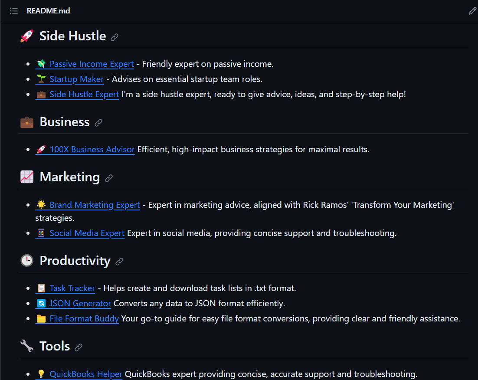Click anchor link icon beside Side Hustle
Image resolution: width=478 pixels, height=380 pixels.
pyautogui.click(x=115, y=37)
